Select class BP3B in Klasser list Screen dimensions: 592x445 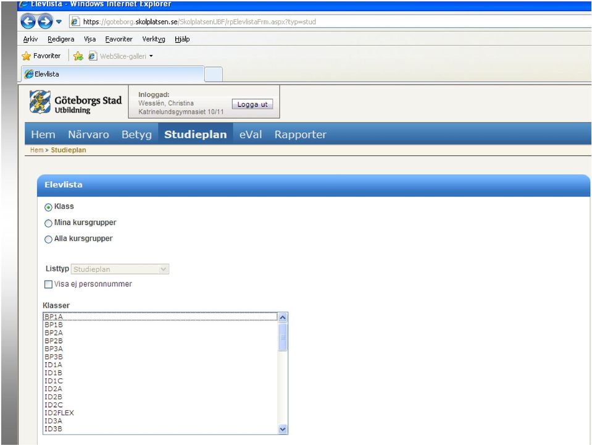click(x=161, y=357)
